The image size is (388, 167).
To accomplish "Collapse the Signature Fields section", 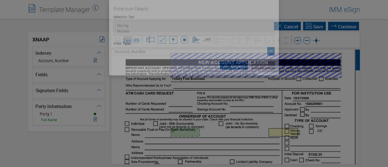I will coord(99,90).
